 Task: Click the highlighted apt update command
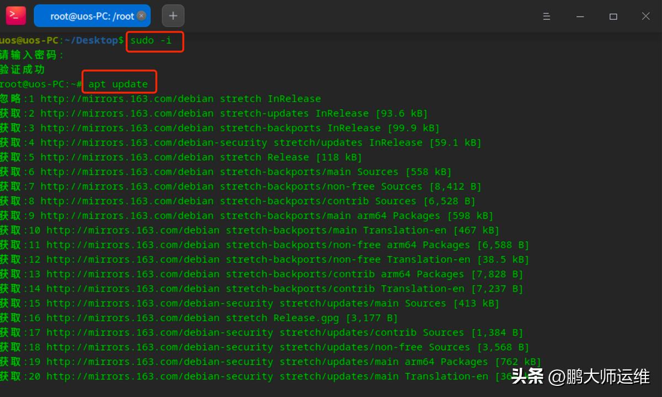click(119, 83)
